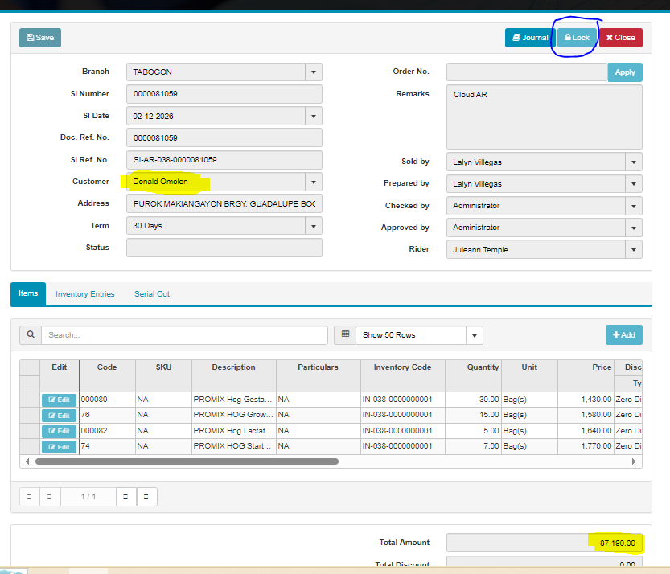670x574 pixels.
Task: Edit the PROMIX HOG Grower row (code 76)
Action: 59,416
